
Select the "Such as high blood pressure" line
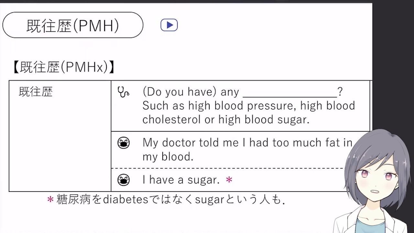click(248, 106)
